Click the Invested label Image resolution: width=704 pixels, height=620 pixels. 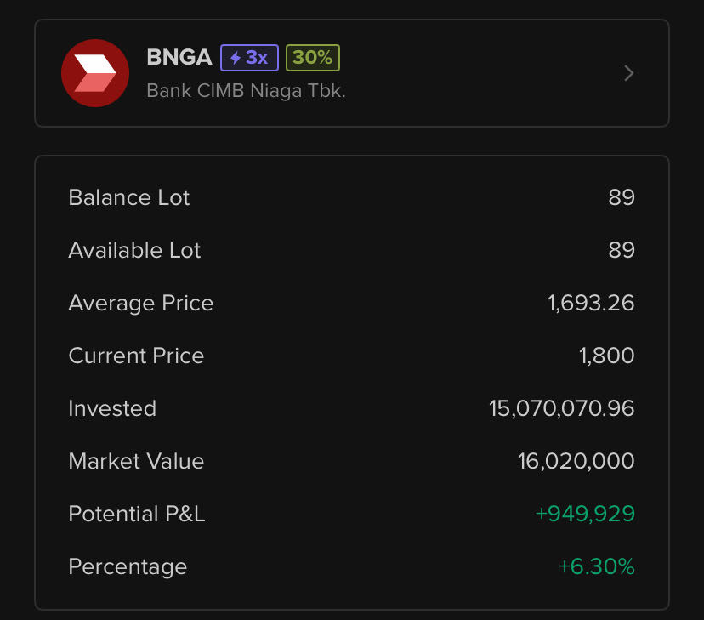(112, 408)
